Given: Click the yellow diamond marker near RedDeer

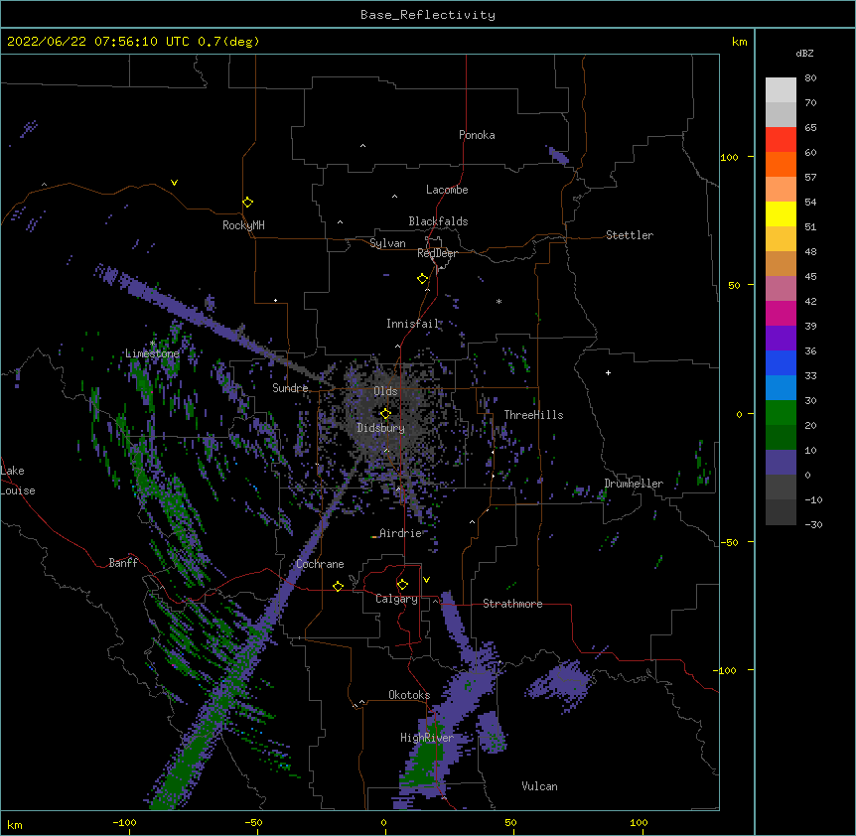Looking at the screenshot, I should 423,279.
